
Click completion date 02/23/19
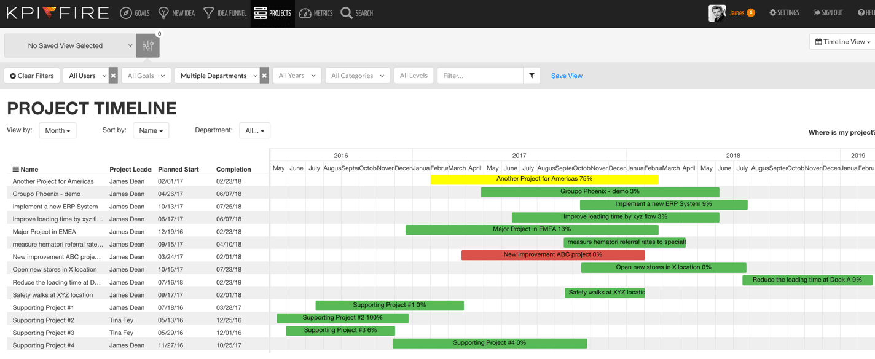[229, 282]
